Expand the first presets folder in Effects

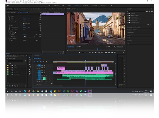point(128,14)
